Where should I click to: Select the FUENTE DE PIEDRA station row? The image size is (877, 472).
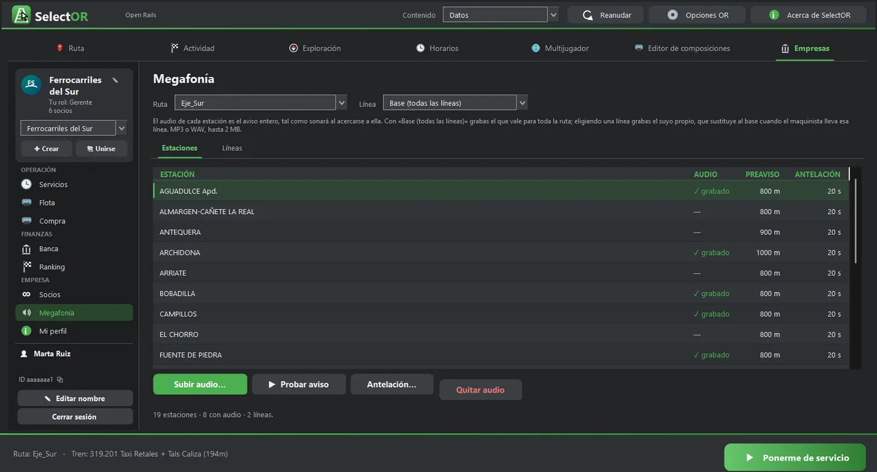[x=501, y=355]
